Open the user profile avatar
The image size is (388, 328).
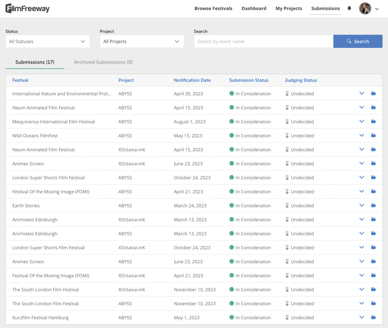365,9
